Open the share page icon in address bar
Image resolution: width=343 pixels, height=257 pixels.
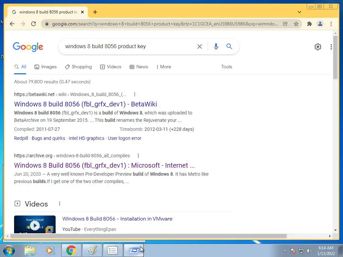285,24
